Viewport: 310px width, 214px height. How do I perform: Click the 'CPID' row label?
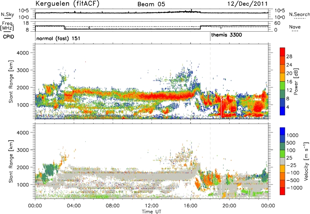click(9, 37)
